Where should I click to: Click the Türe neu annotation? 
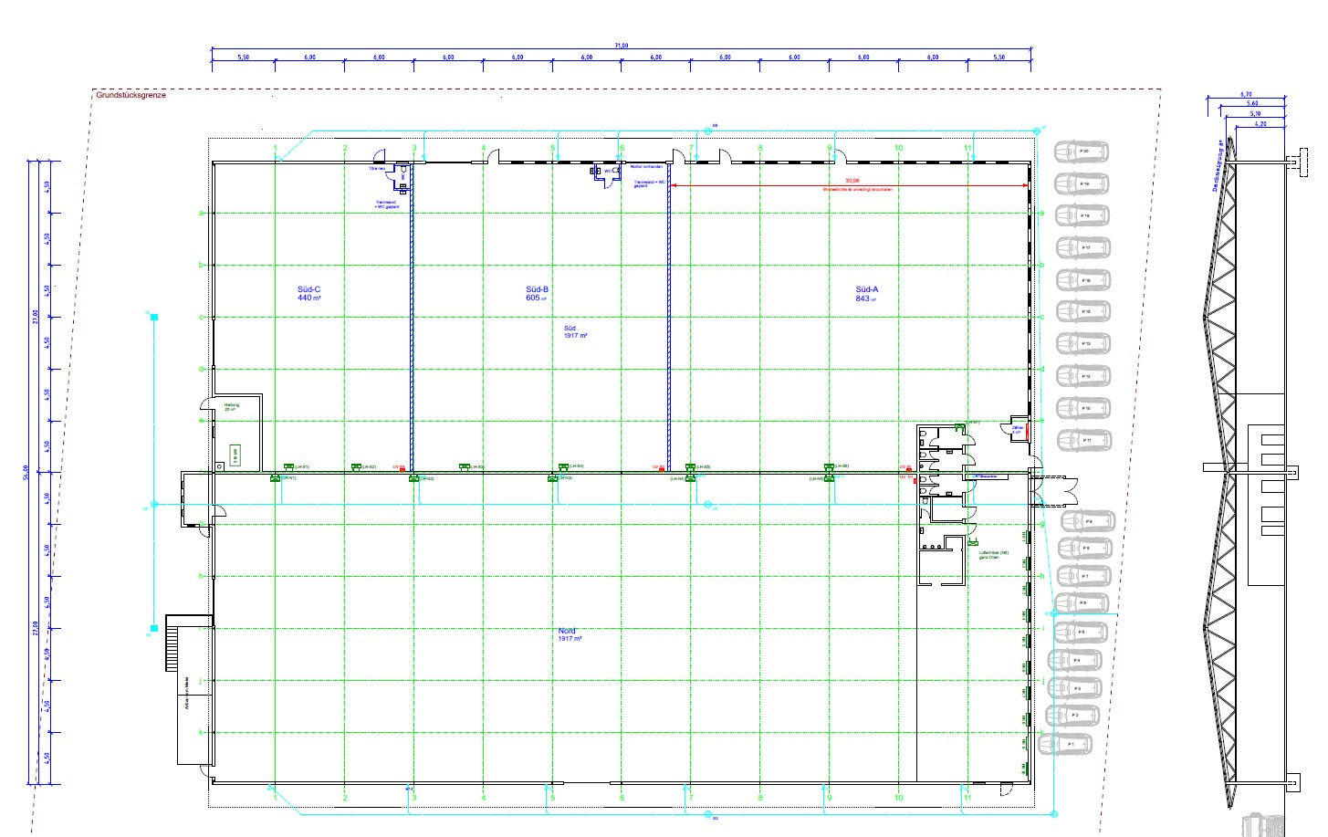[x=377, y=169]
